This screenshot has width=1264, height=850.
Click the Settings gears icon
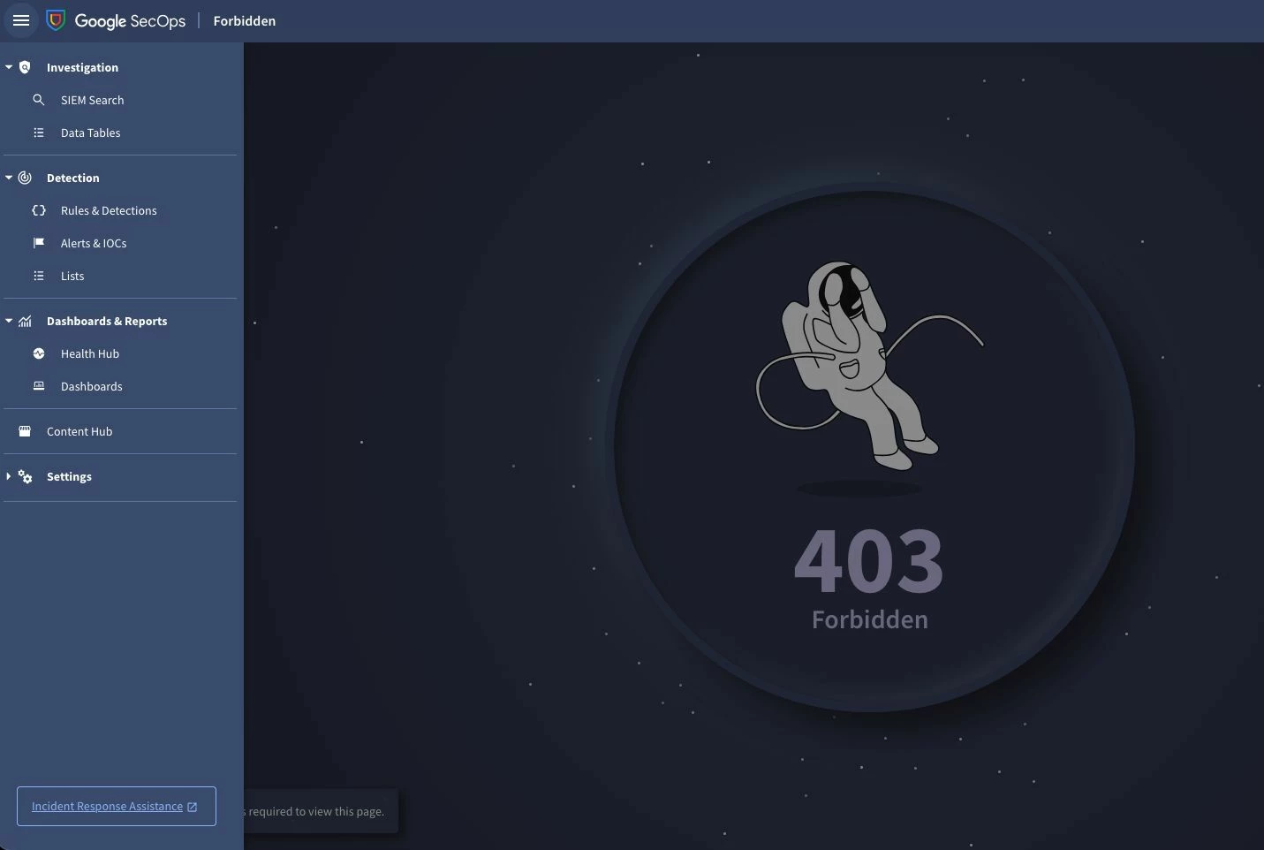(x=25, y=476)
